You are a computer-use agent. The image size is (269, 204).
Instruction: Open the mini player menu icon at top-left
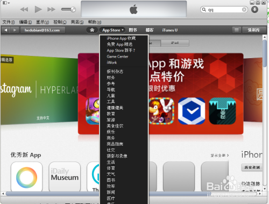(6, 3)
